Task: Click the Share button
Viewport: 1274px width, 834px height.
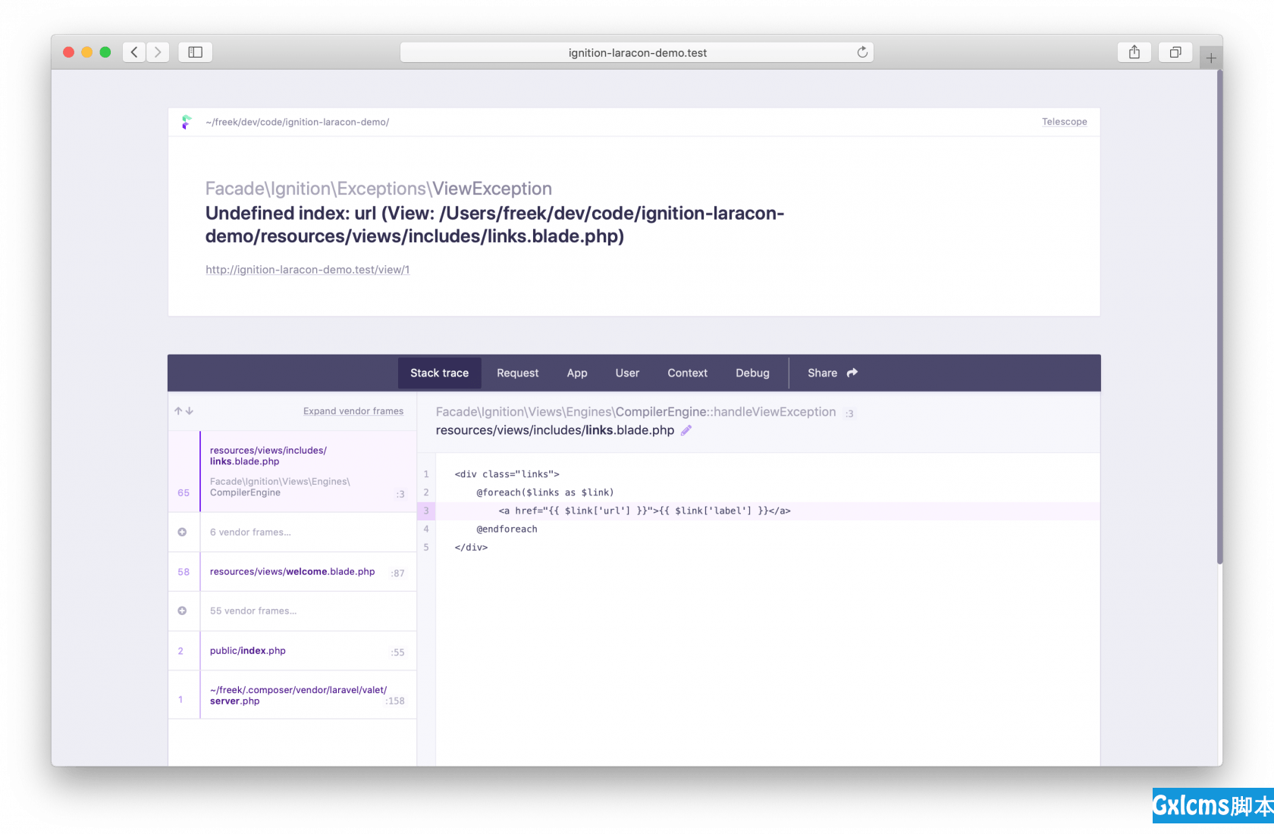Action: [832, 373]
